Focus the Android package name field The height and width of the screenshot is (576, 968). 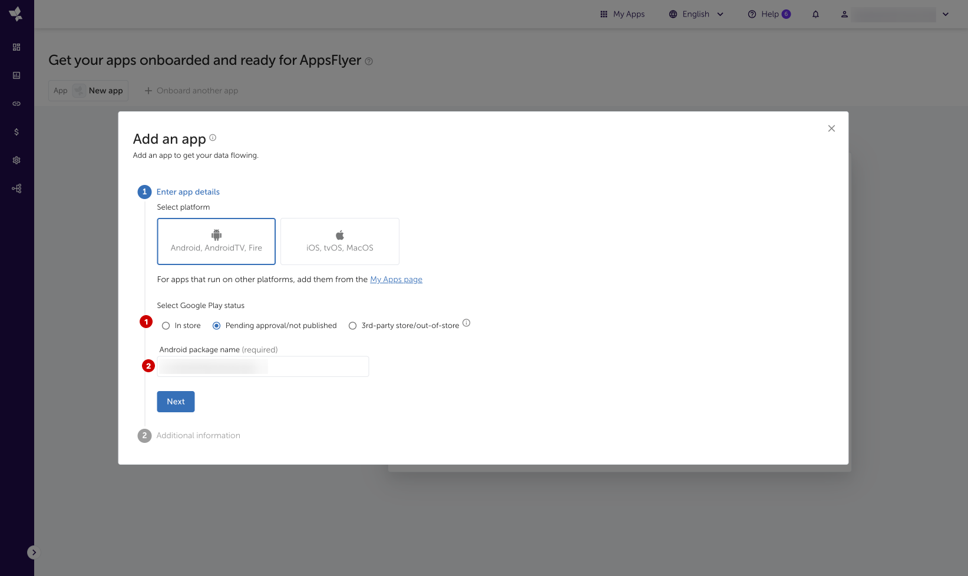point(263,366)
